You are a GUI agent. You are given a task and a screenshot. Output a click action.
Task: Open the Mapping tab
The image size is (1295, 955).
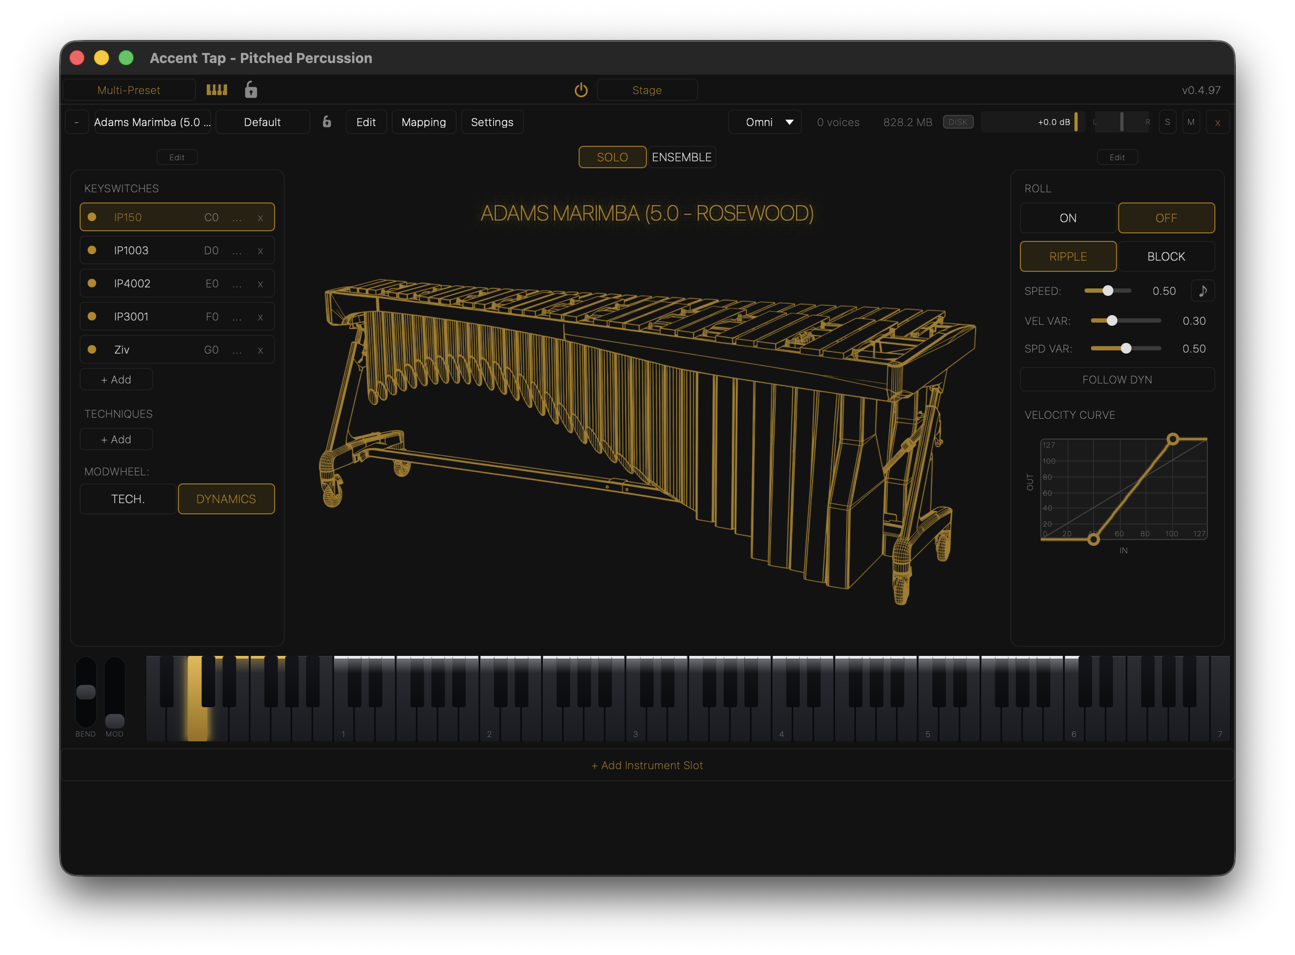424,122
